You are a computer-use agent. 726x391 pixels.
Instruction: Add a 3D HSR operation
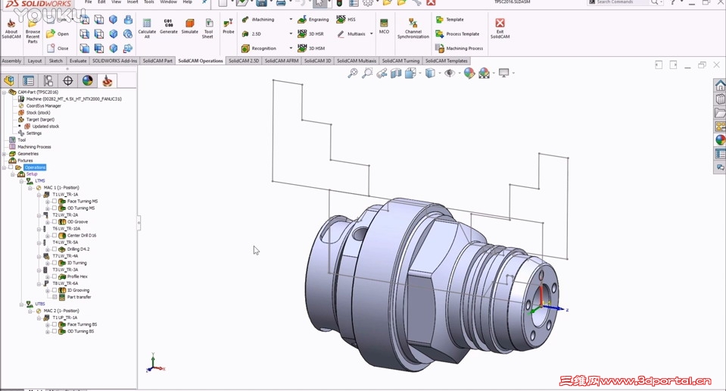tap(310, 34)
